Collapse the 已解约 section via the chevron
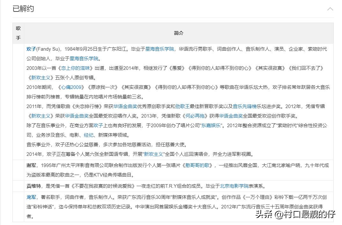The width and height of the screenshot is (342, 225). (331, 9)
